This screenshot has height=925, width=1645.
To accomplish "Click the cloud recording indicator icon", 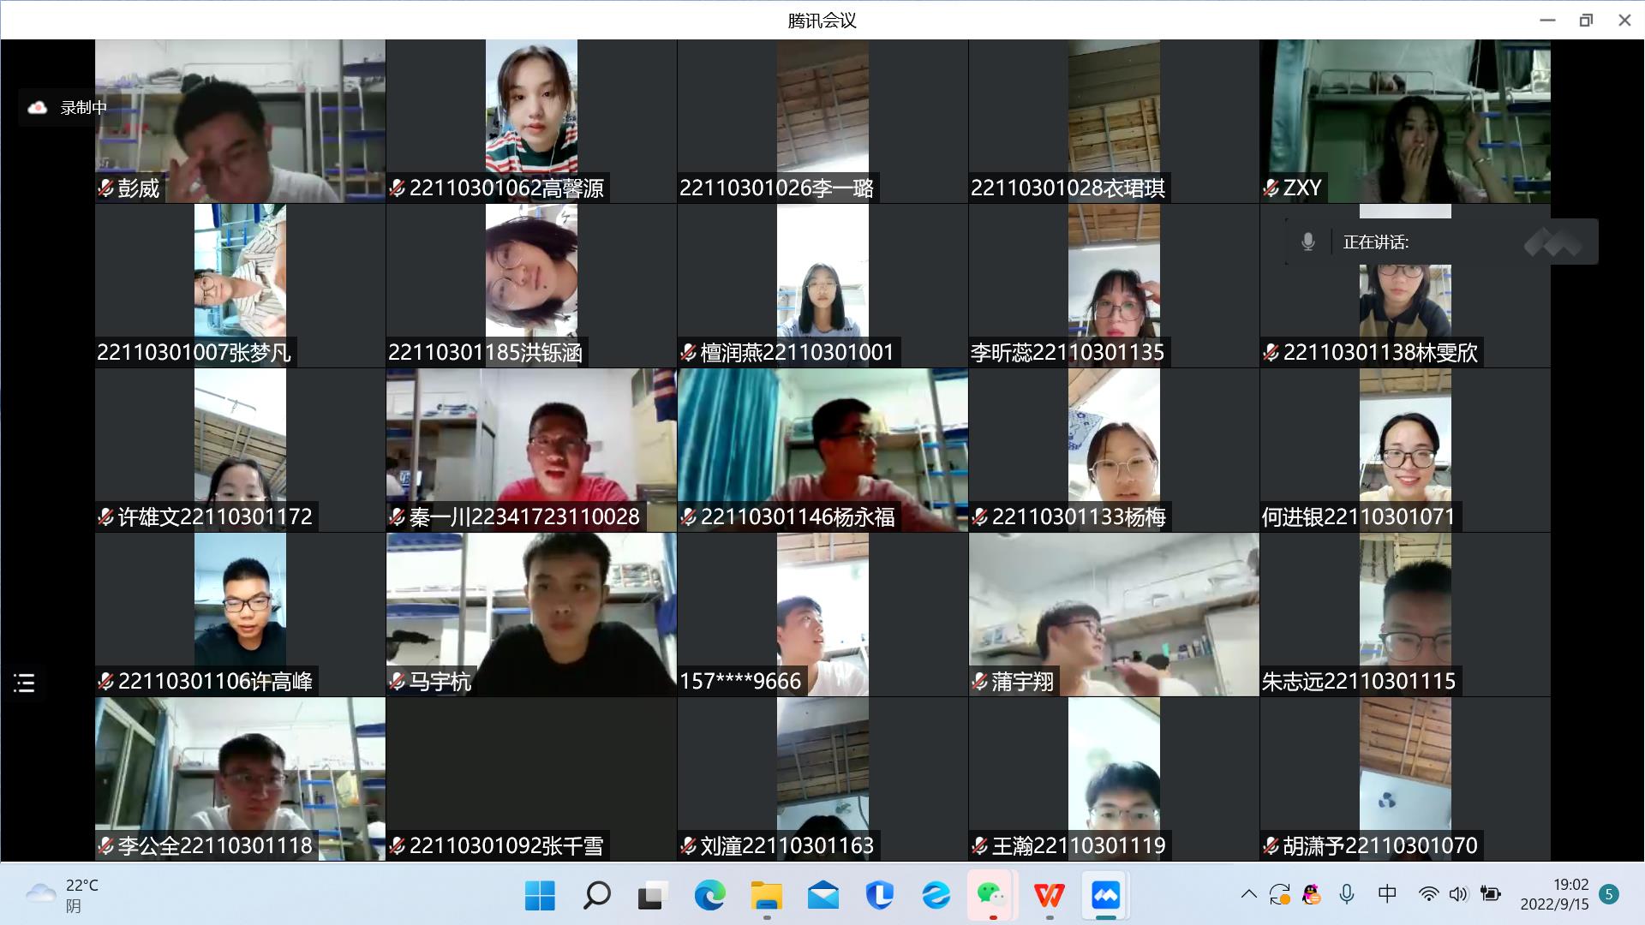I will 38,108.
